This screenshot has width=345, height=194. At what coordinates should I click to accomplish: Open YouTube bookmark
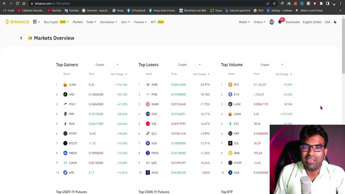click(54, 11)
